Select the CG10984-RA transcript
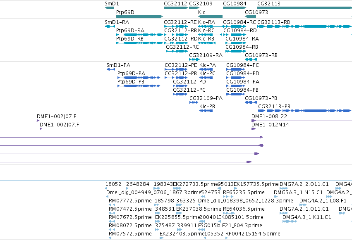The width and height of the screenshot is (352, 240). click(x=236, y=43)
